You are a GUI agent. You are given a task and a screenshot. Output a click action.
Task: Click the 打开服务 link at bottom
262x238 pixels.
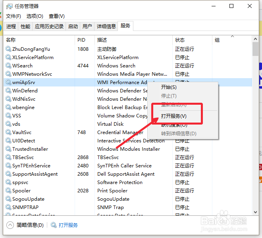68,225
